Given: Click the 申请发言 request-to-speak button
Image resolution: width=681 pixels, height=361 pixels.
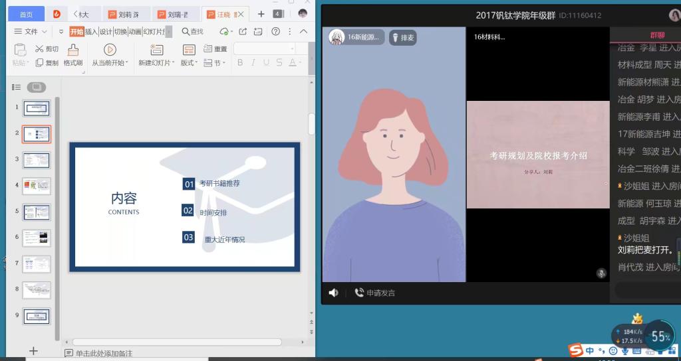Looking at the screenshot, I should pos(375,293).
